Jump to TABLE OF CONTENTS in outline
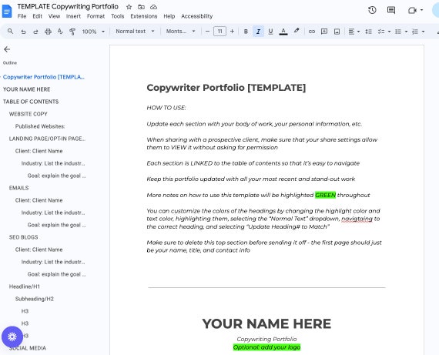Viewport: 439px width, 355px height. tap(31, 102)
